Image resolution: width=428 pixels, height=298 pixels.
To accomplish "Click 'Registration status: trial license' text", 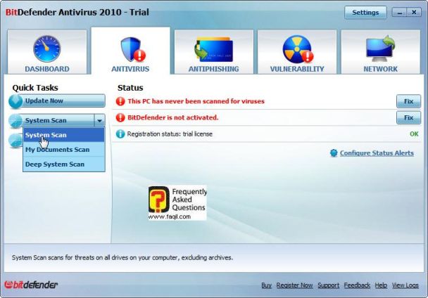I will [x=170, y=134].
